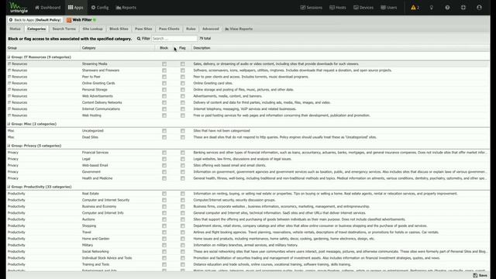Block the Auctions category

(x=164, y=219)
